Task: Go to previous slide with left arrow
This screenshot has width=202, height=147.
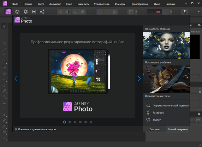Action: [16, 79]
